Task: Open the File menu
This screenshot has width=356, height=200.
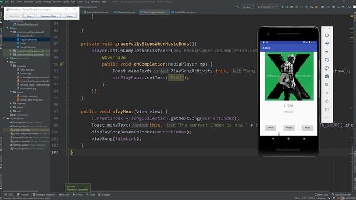Action: point(7,2)
